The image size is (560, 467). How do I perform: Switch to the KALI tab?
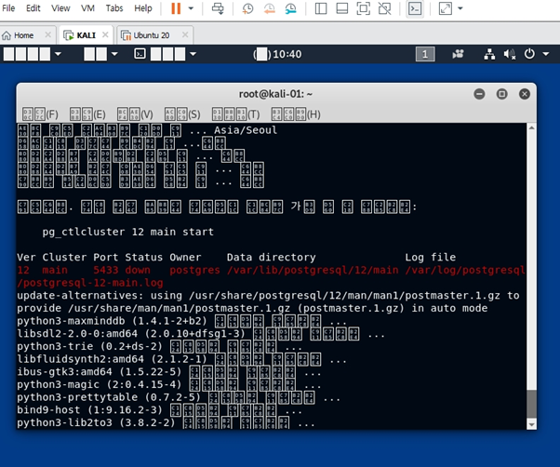point(86,35)
